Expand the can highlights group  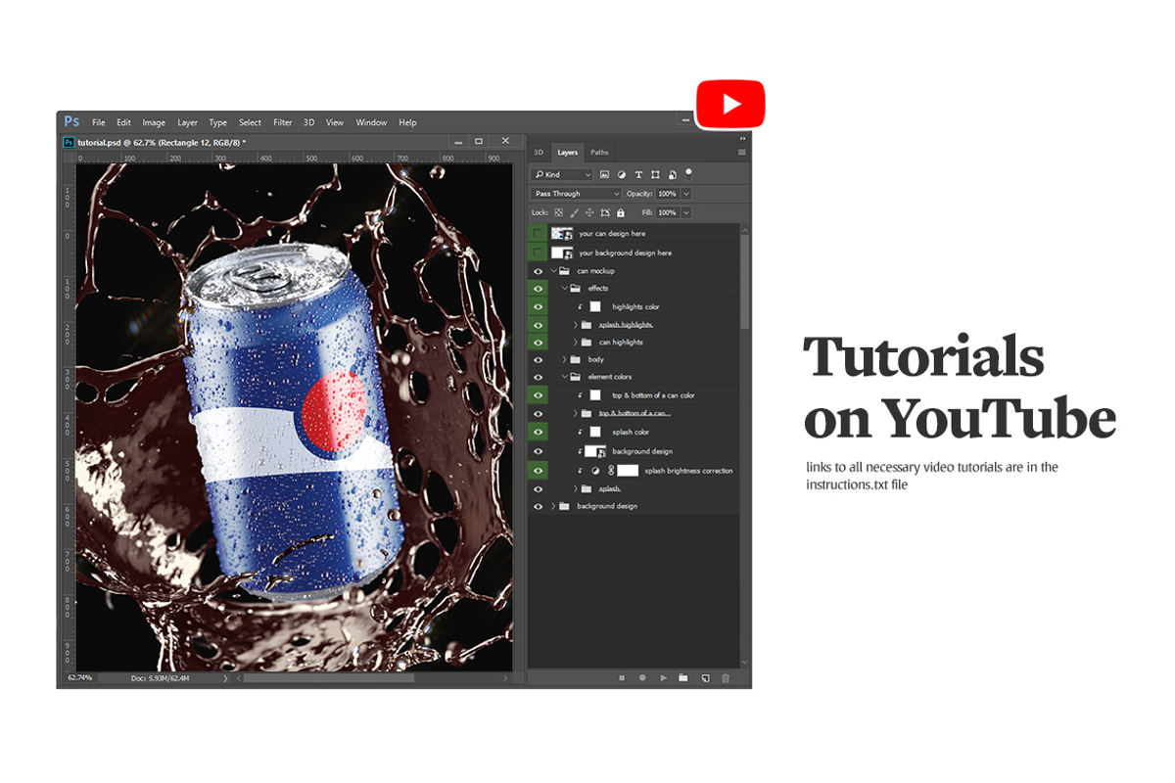(575, 342)
